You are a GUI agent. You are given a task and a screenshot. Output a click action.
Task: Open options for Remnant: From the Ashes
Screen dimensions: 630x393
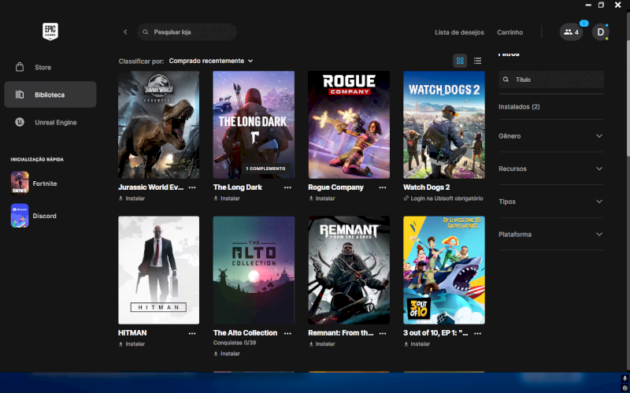pos(383,333)
